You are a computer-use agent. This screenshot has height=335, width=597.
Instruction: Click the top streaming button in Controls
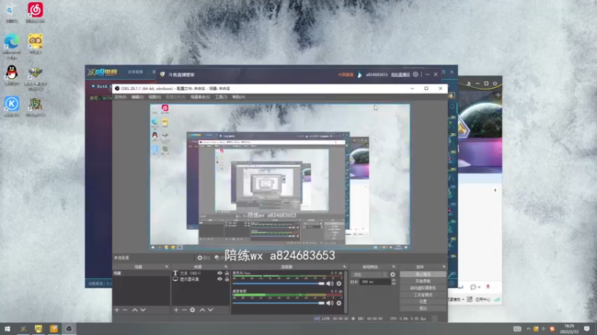point(423,274)
